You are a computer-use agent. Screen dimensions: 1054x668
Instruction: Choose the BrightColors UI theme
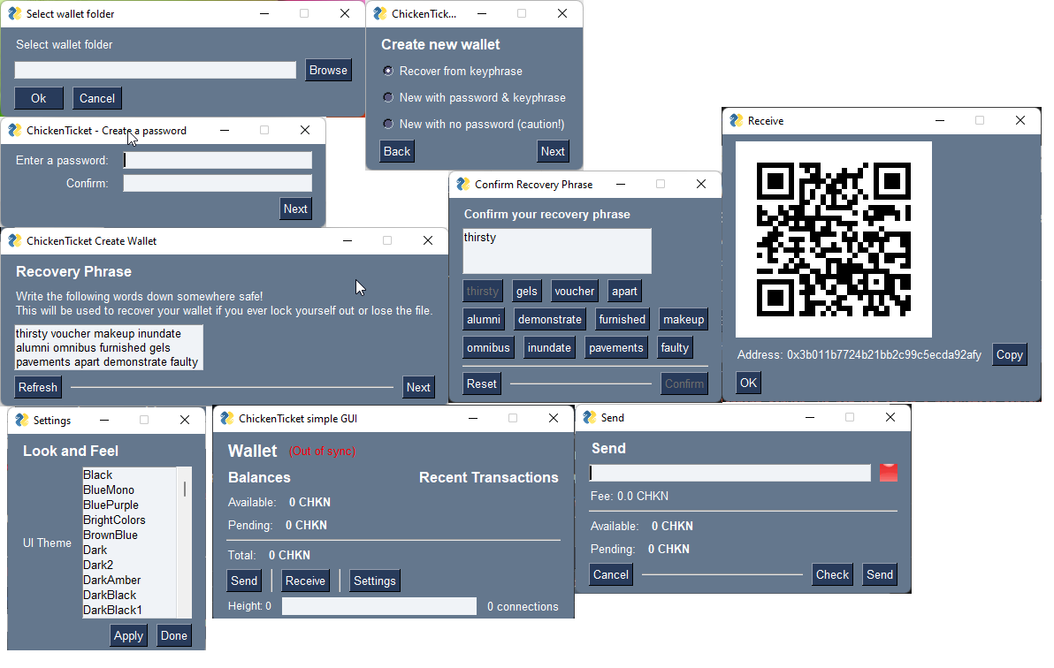pos(129,520)
